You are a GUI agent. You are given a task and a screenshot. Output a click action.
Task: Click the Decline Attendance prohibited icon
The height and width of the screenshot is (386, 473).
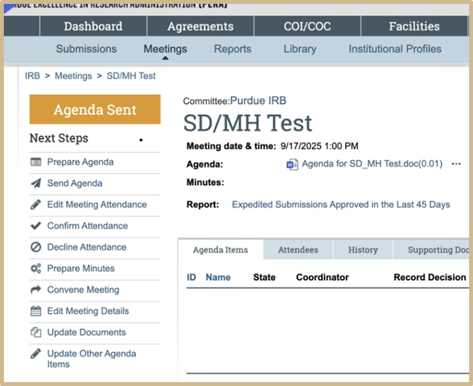[36, 247]
